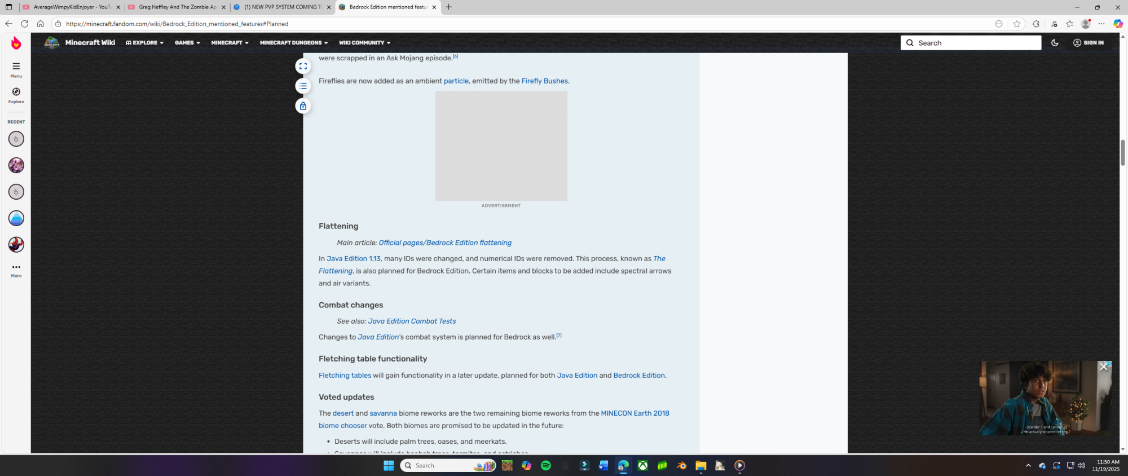1128x476 pixels.
Task: Open the tab actions menu icon
Action: (8, 7)
